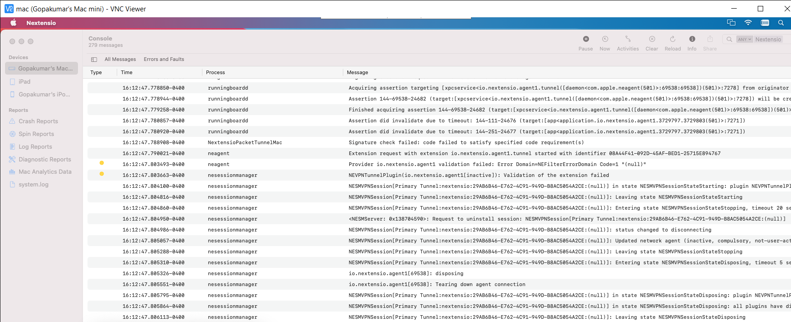This screenshot has height=322, width=791.
Task: Switch to Errors and Faults tab
Action: tap(164, 60)
